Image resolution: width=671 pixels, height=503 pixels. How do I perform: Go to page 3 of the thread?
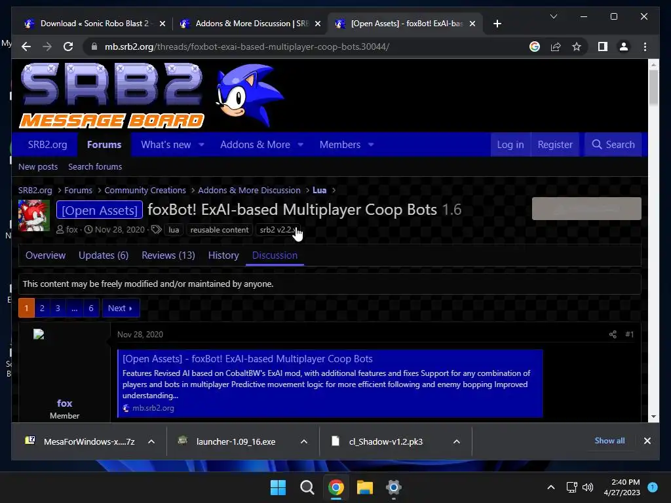(58, 308)
